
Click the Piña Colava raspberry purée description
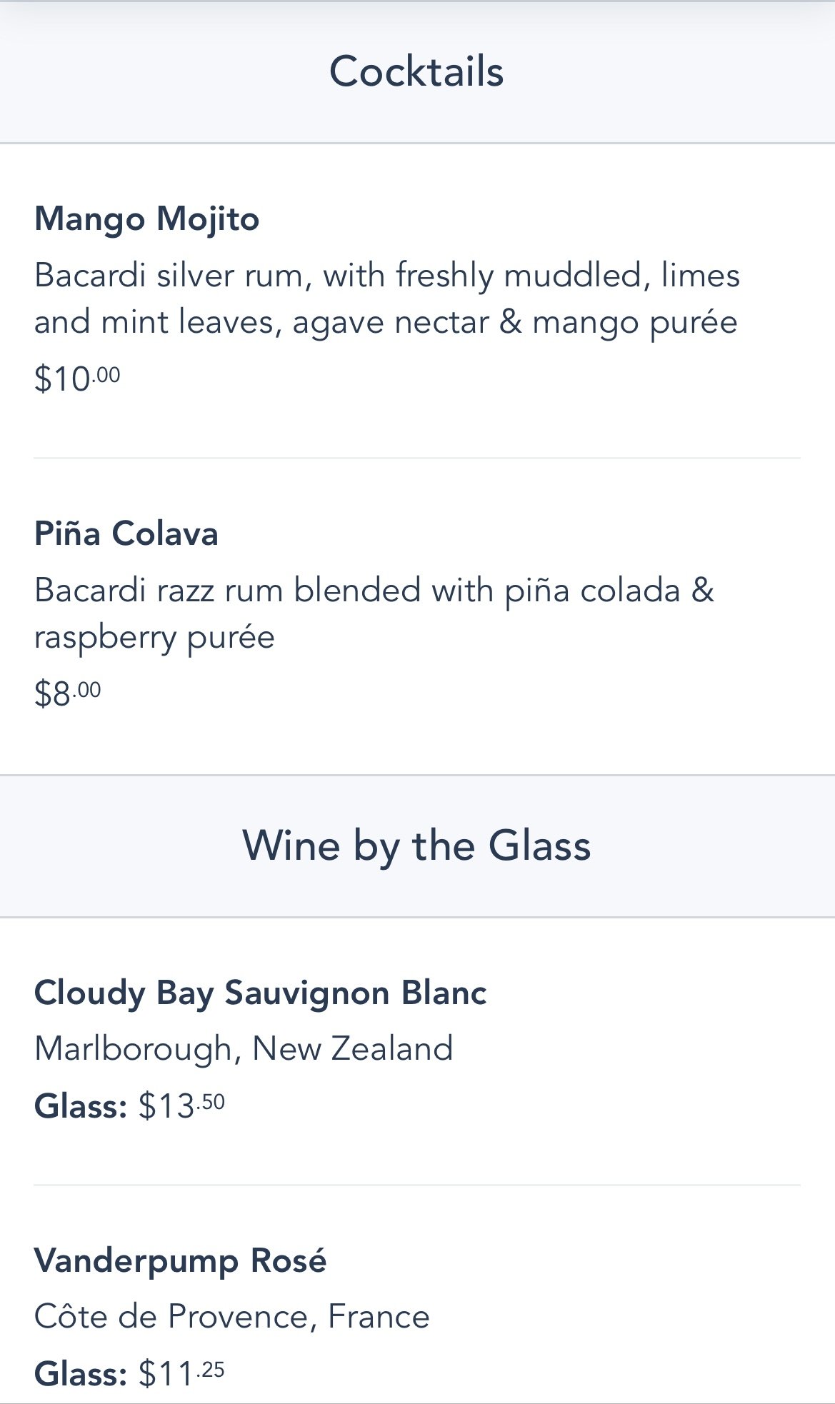pos(374,613)
